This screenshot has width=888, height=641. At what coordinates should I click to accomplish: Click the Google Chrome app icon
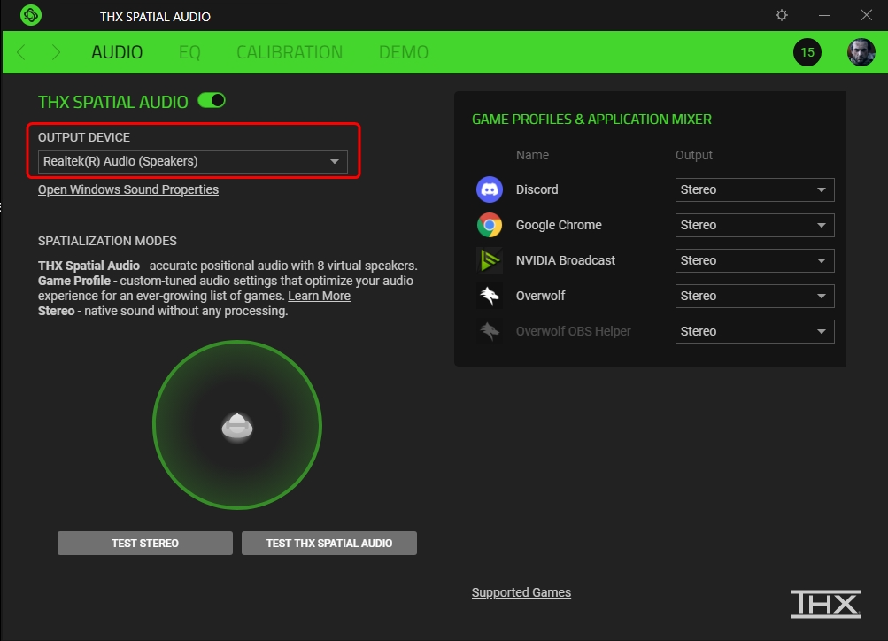point(490,225)
